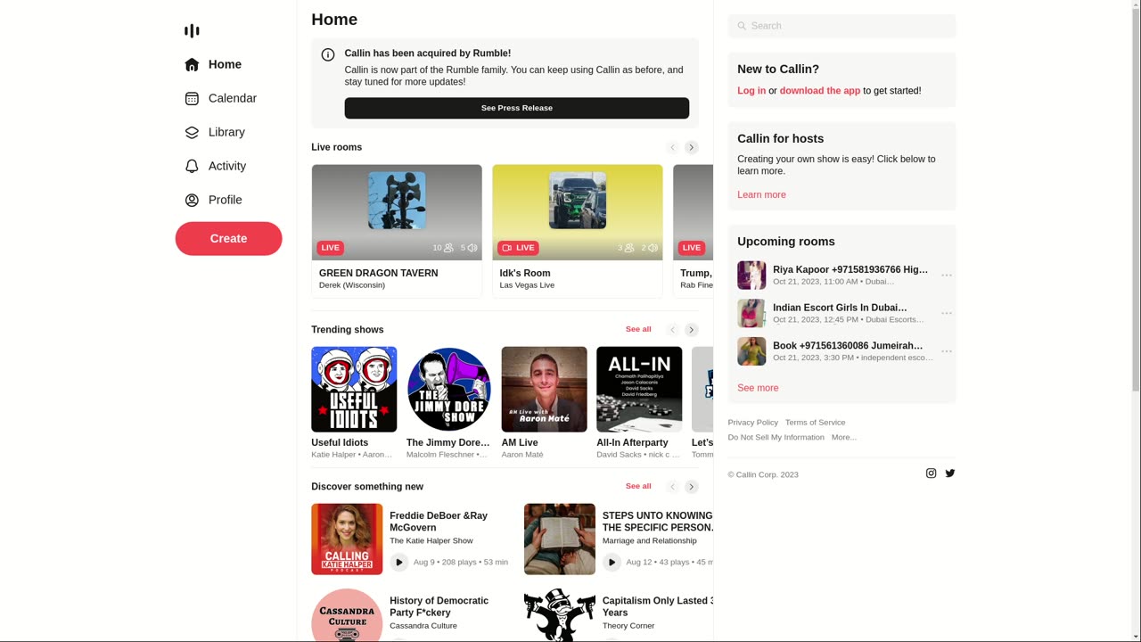Open options menu for Book +971561360086 room
Screen dimensions: 1141x642
pyautogui.click(x=947, y=351)
